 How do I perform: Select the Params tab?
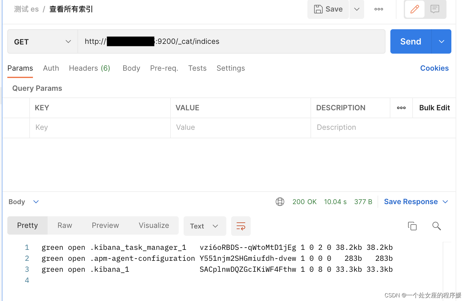[x=20, y=68]
